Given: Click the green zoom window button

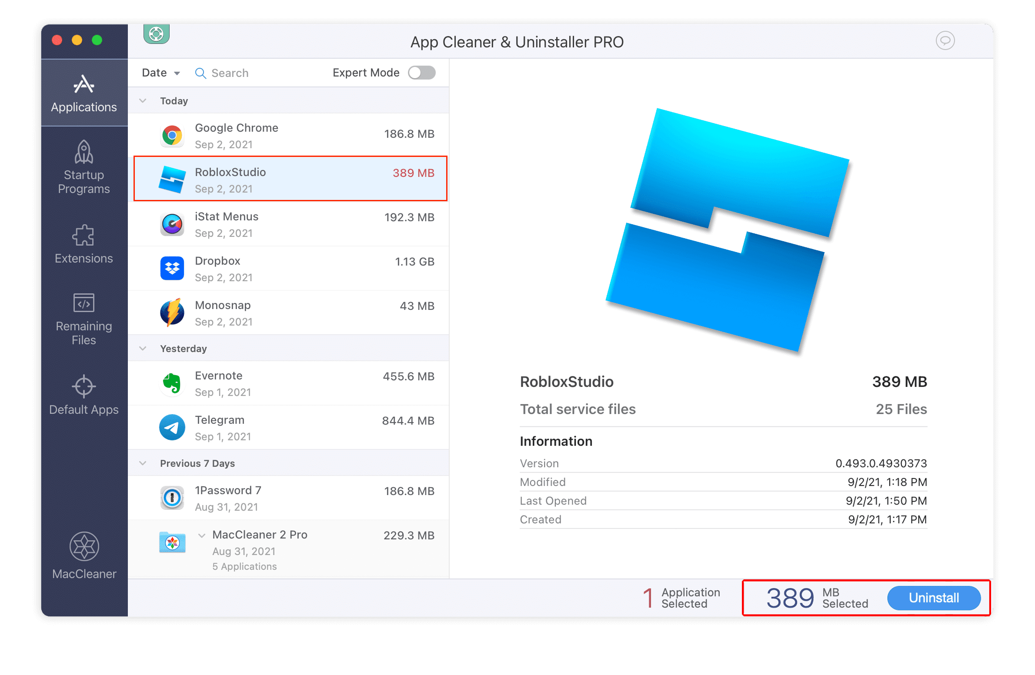Looking at the screenshot, I should click(97, 40).
